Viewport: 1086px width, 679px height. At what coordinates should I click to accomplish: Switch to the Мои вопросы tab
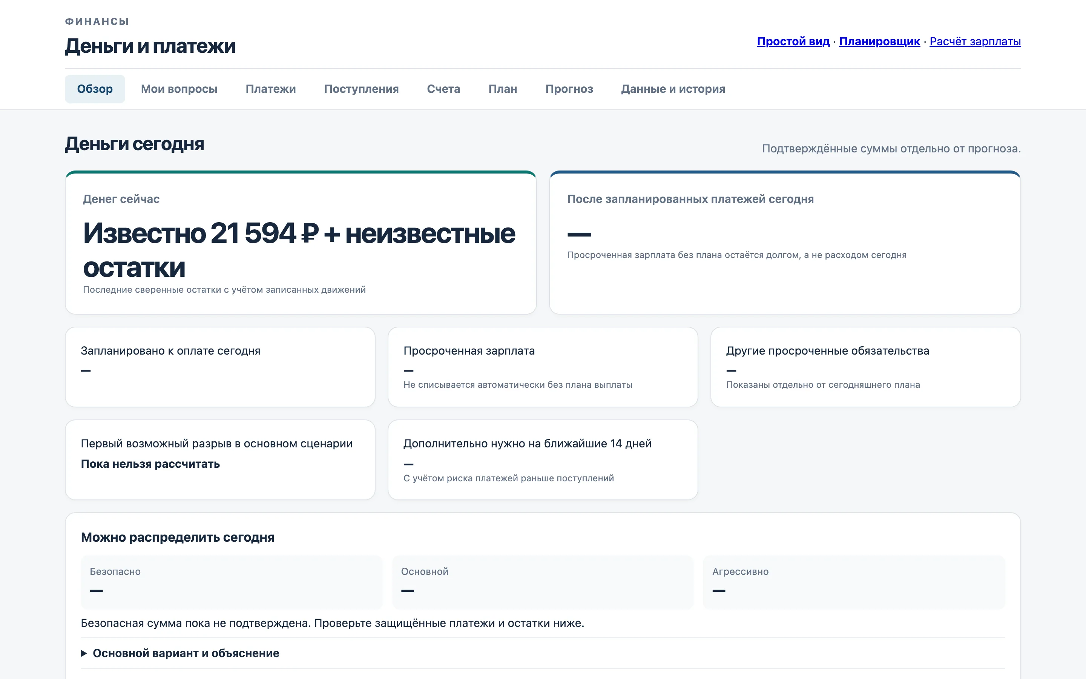click(x=179, y=89)
